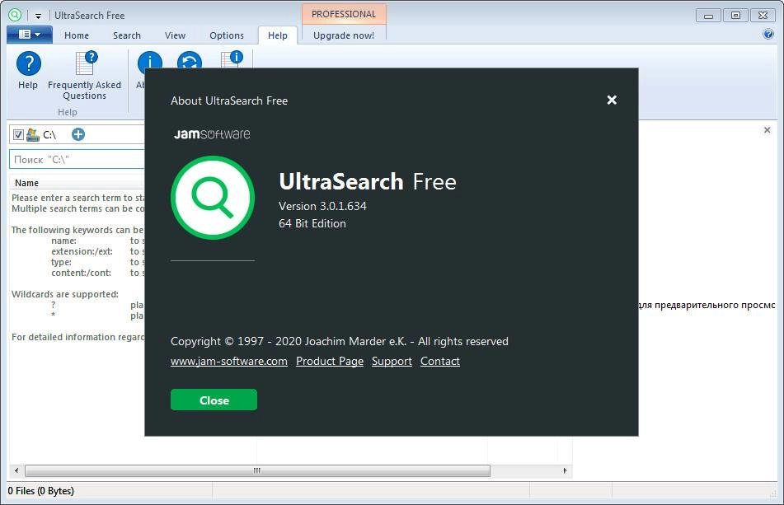The height and width of the screenshot is (505, 784).
Task: Click the scroll right arrow
Action: pos(565,470)
